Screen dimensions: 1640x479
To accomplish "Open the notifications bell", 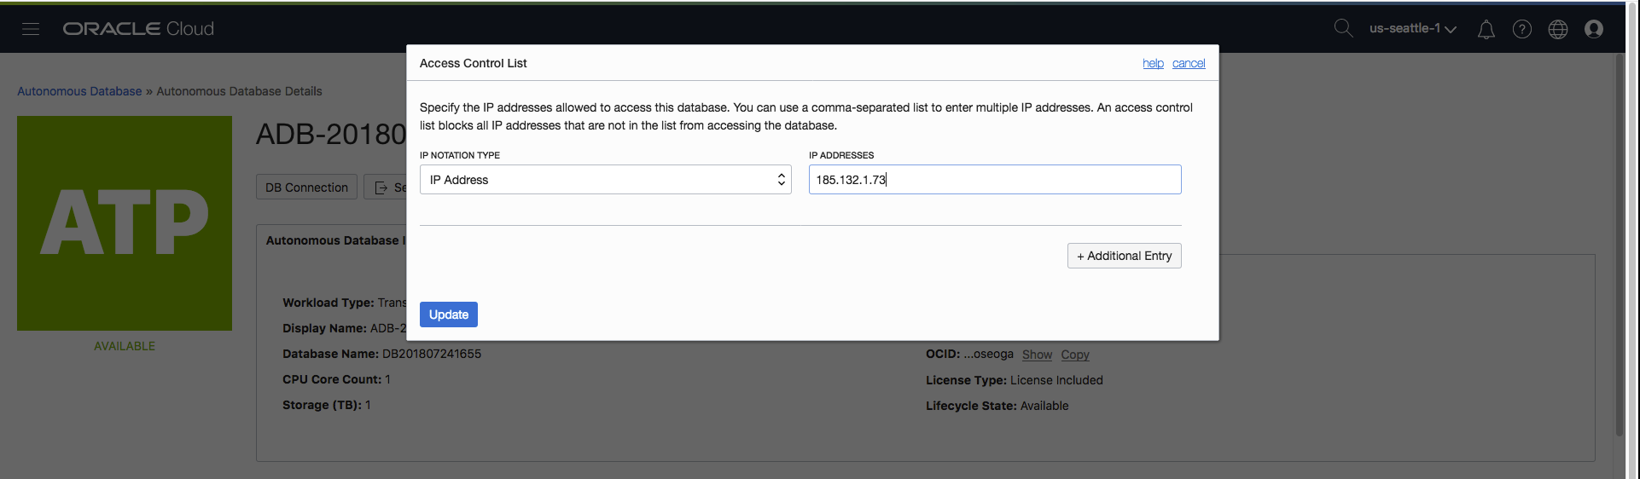I will 1486,30.
